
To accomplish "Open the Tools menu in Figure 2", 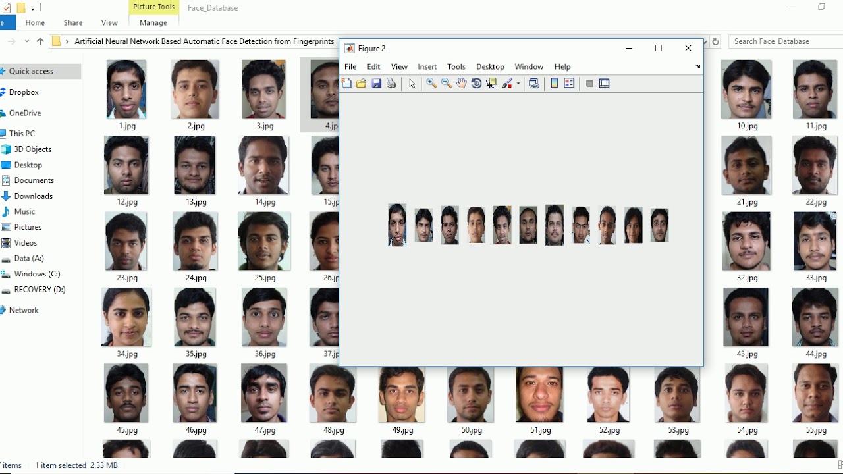I will [x=456, y=66].
